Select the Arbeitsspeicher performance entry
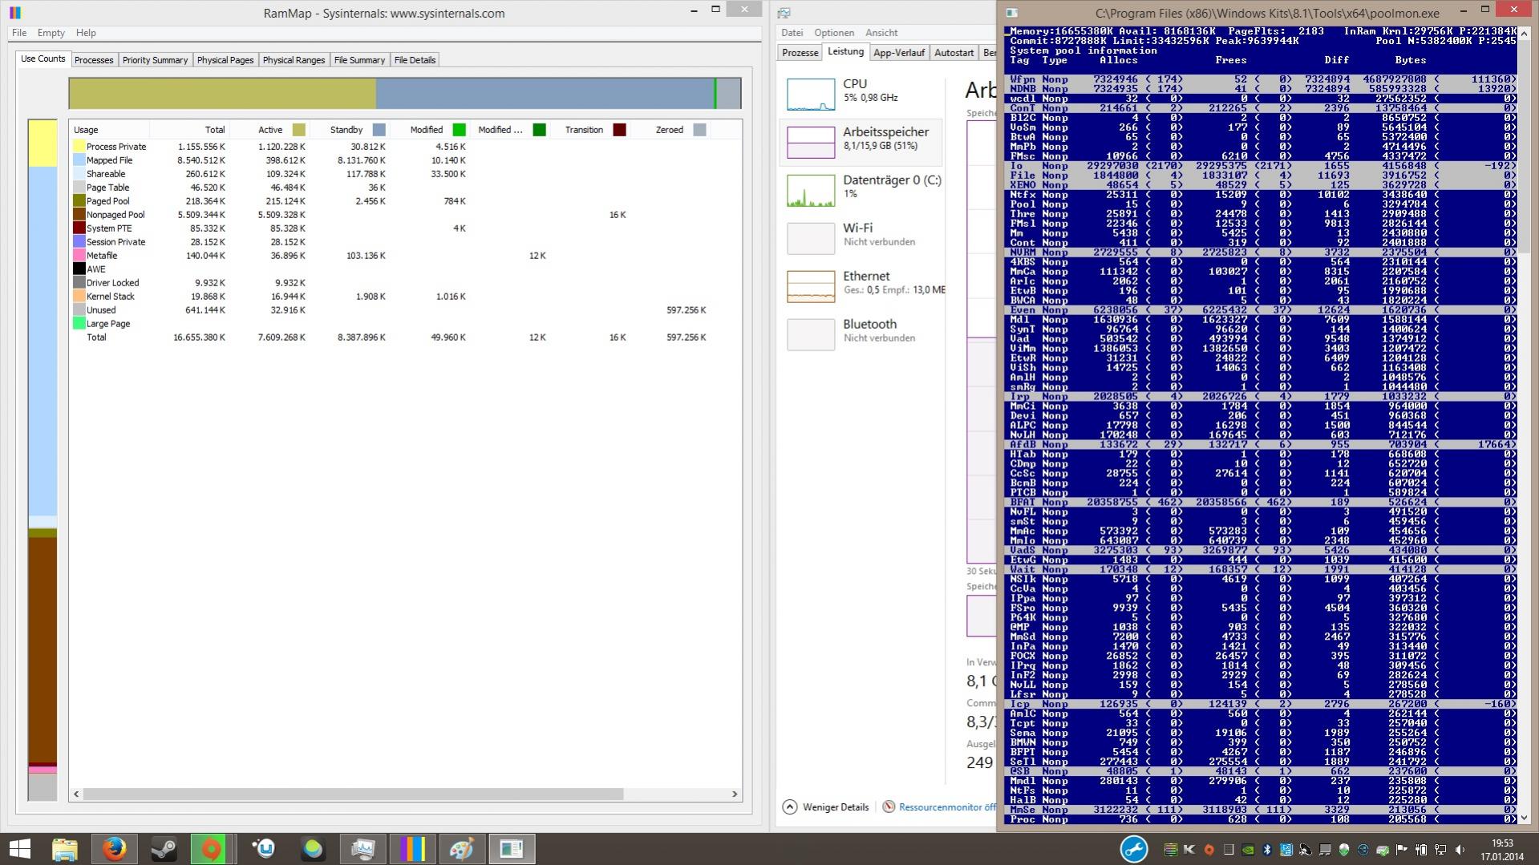This screenshot has width=1539, height=865. click(861, 142)
